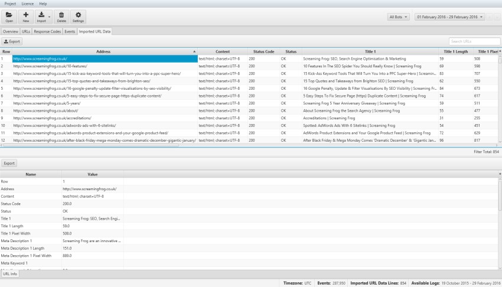The width and height of the screenshot is (502, 287).
Task: Sort by the Title 1 column header
Action: [x=370, y=51]
